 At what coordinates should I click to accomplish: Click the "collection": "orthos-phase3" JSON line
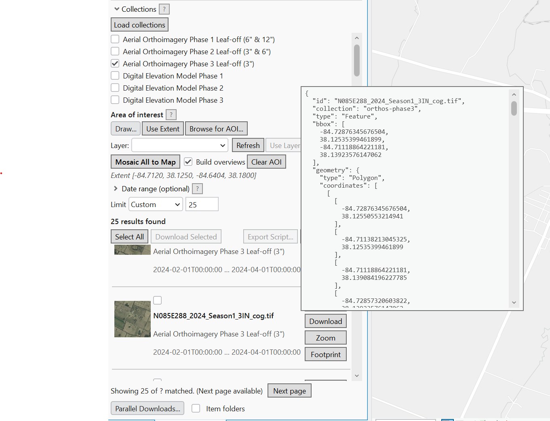click(367, 109)
